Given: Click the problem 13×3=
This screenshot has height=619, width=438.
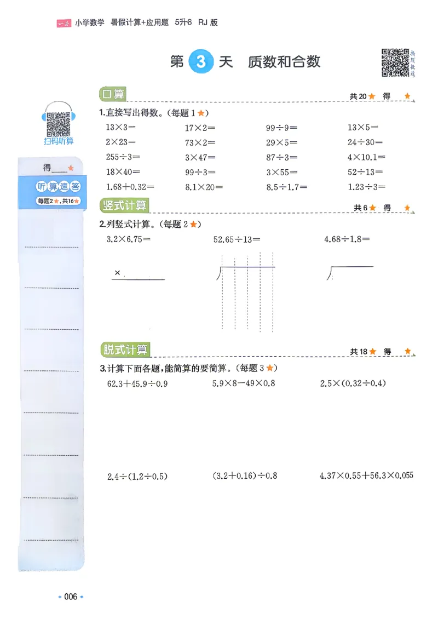Looking at the screenshot, I should click(120, 127).
